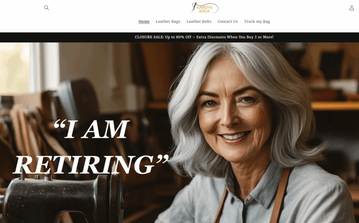Open the search magnifier icon

pyautogui.click(x=47, y=8)
